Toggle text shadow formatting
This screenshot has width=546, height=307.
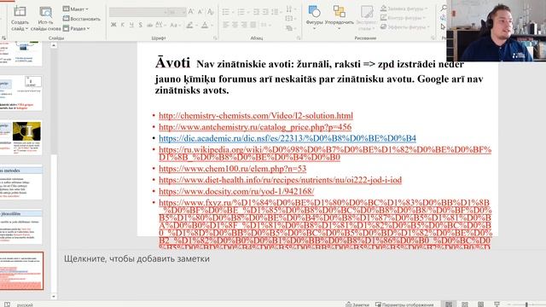(150, 25)
